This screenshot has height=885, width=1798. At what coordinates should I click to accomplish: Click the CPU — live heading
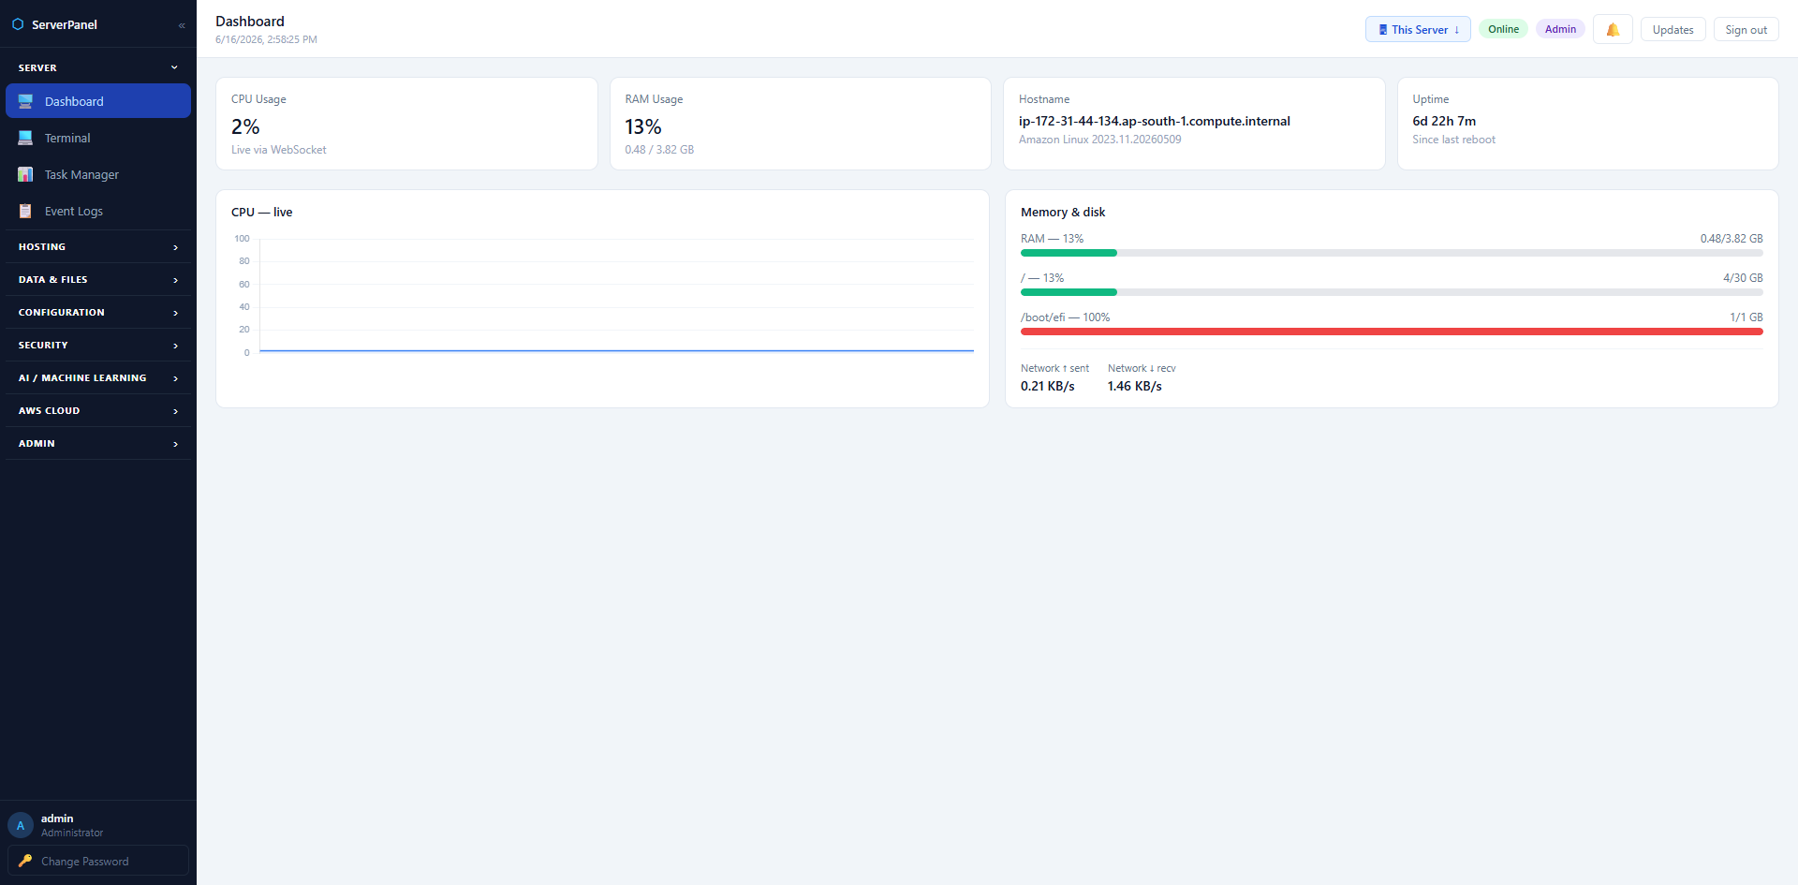(x=262, y=213)
